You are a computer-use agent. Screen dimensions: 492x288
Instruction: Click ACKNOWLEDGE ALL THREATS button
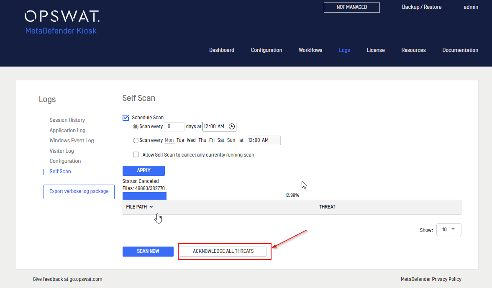coord(223,251)
